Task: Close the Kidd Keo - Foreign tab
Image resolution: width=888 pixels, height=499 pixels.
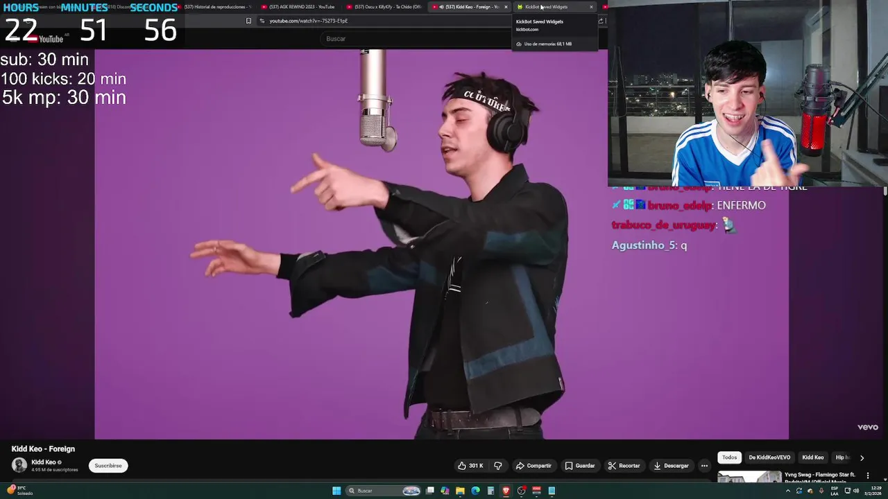Action: pos(506,7)
